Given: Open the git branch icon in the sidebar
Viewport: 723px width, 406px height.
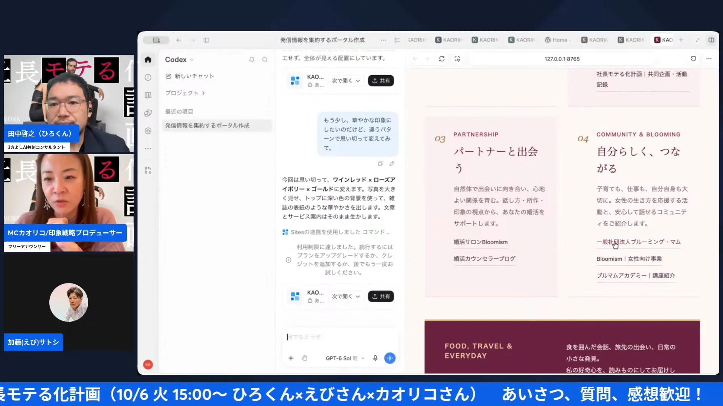Looking at the screenshot, I should coord(148,170).
